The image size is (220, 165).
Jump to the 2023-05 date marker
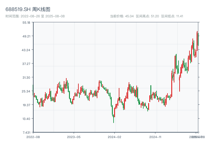pos(74,137)
